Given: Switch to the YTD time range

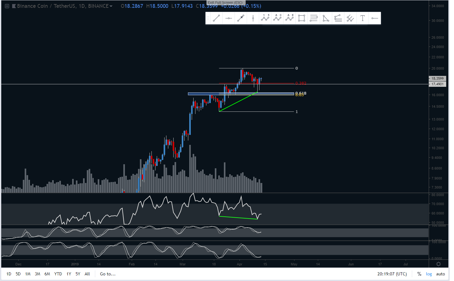Looking at the screenshot, I should point(58,274).
